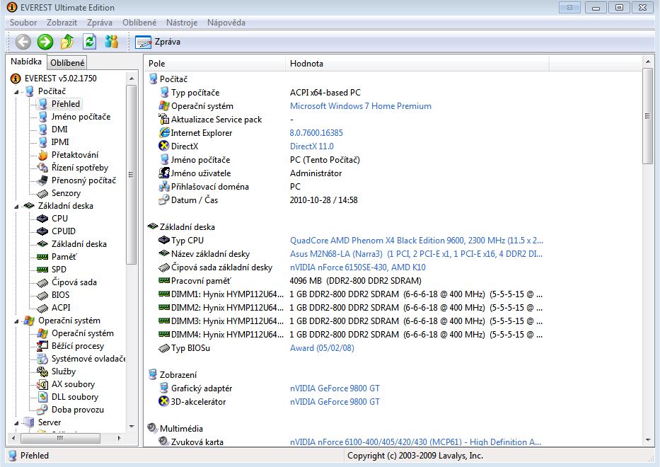
Task: Click the up-level folder toolbar icon
Action: 67,42
